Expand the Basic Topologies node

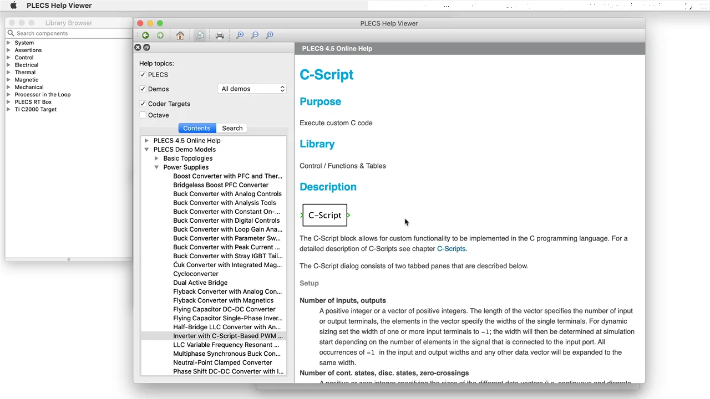coord(156,158)
